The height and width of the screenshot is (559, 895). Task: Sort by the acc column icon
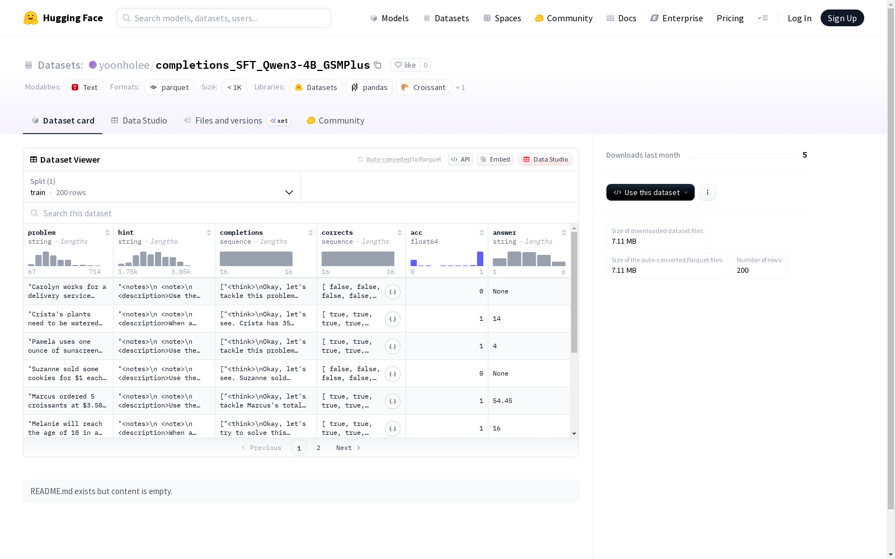point(482,233)
